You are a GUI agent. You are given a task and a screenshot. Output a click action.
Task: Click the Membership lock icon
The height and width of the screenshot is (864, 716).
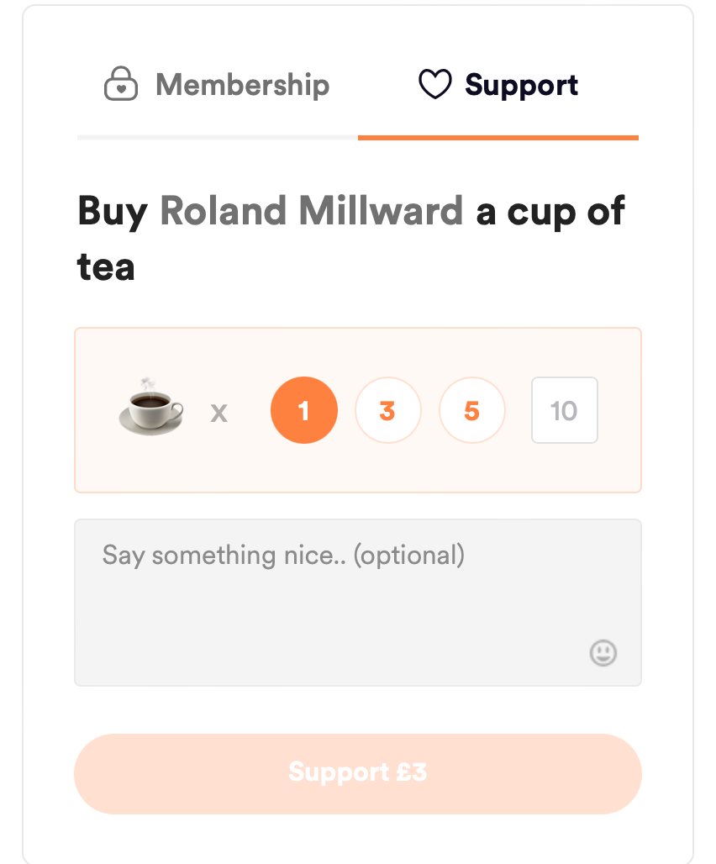point(121,84)
